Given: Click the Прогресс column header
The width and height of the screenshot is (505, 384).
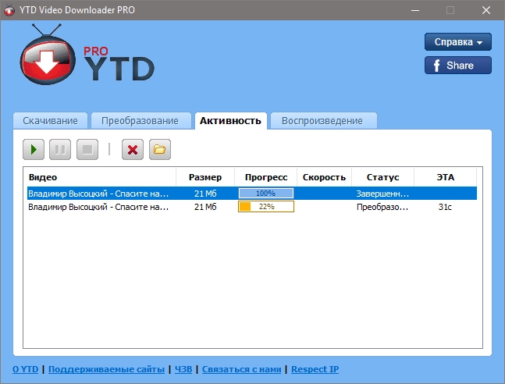Looking at the screenshot, I should pyautogui.click(x=266, y=177).
